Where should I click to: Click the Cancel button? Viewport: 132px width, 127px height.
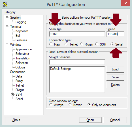coord(115,120)
